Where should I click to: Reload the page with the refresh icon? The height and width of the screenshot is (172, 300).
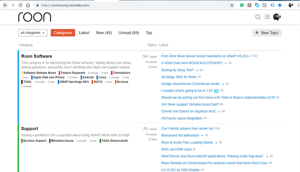coord(20,5)
